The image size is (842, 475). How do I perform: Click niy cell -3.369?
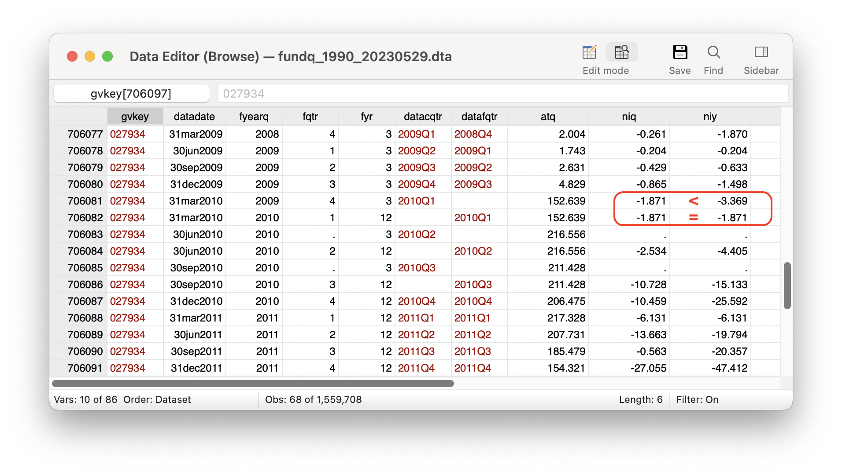pos(710,201)
